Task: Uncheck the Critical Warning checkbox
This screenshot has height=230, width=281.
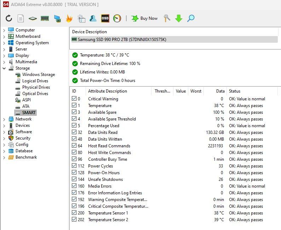Action: [74, 98]
